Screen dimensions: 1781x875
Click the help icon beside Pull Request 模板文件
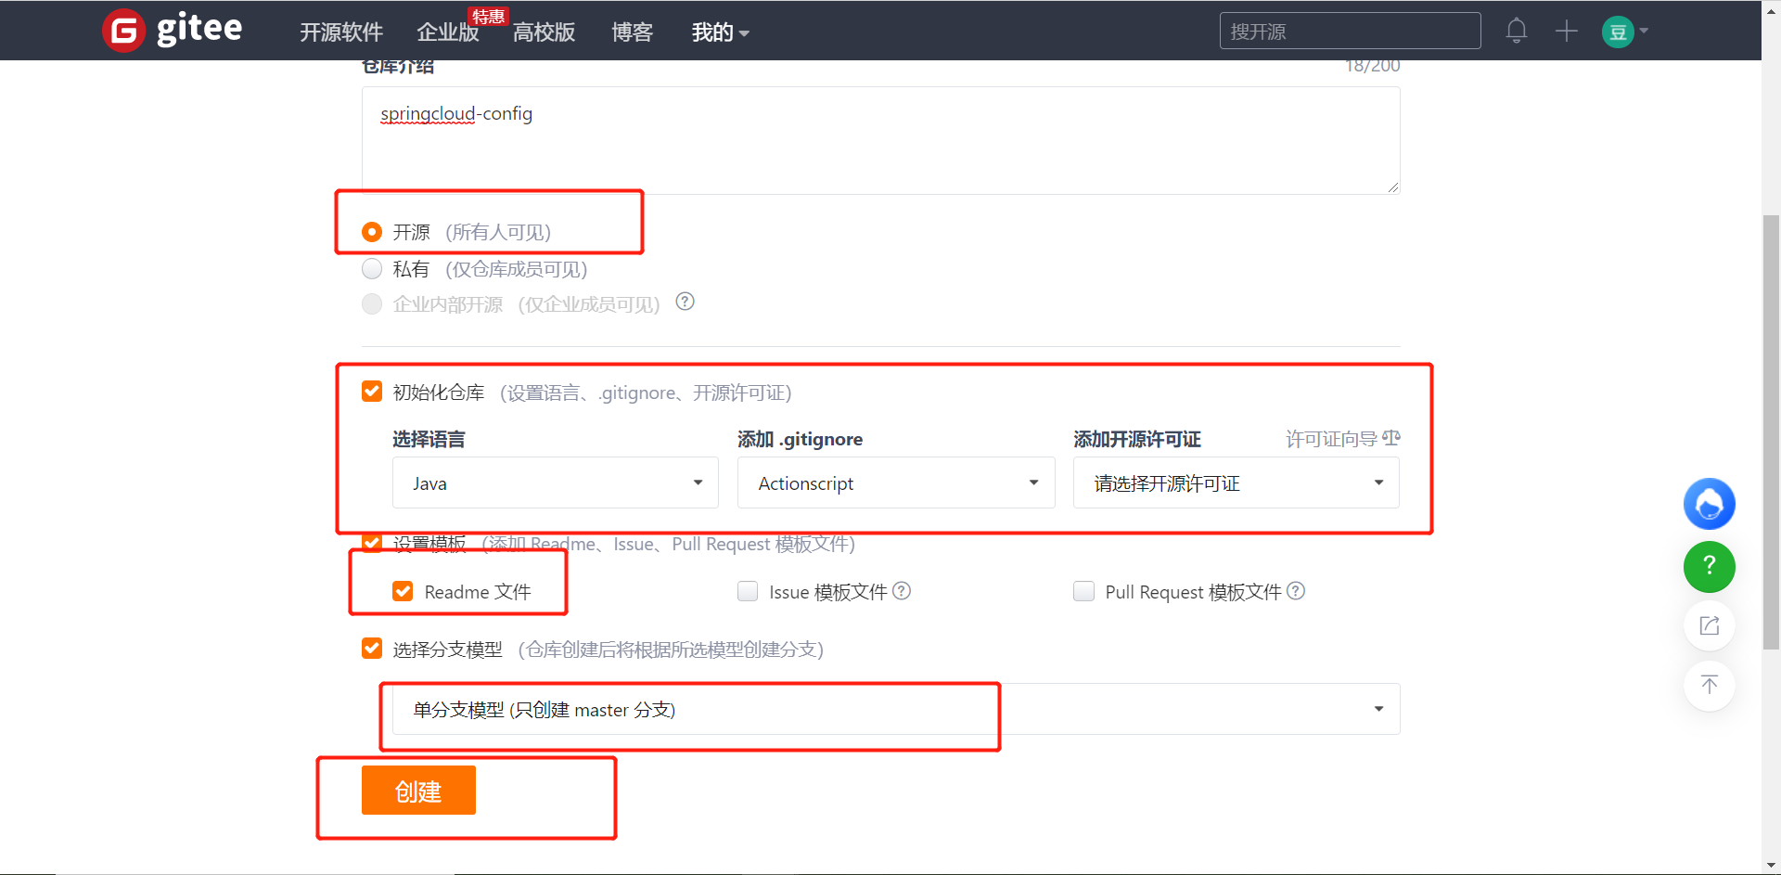[1296, 591]
